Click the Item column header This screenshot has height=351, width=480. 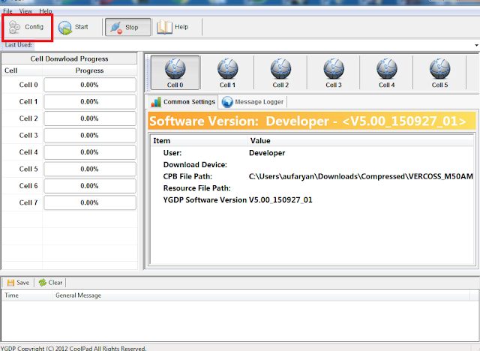[199, 141]
